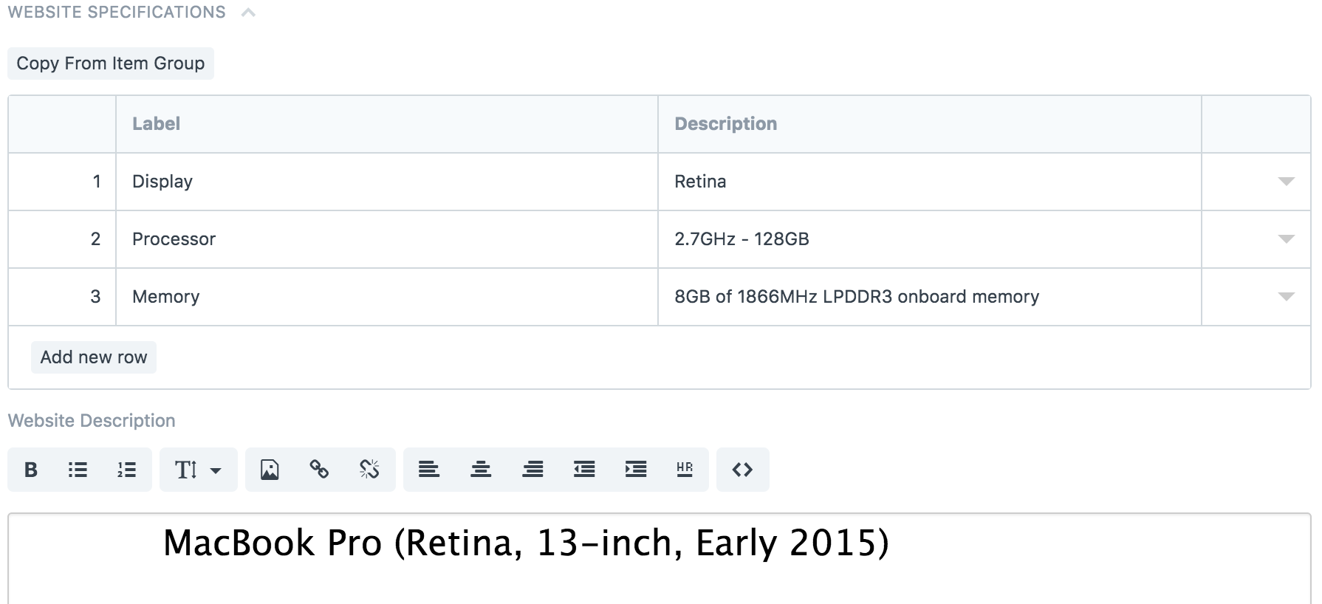Align text to the right
This screenshot has width=1322, height=604.
pyautogui.click(x=532, y=470)
